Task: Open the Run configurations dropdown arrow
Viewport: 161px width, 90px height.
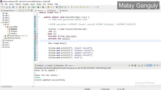Action: 36,7
